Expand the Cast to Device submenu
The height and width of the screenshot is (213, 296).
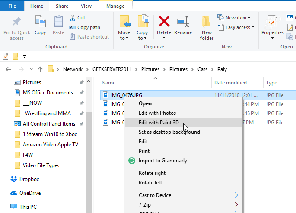click(236, 195)
